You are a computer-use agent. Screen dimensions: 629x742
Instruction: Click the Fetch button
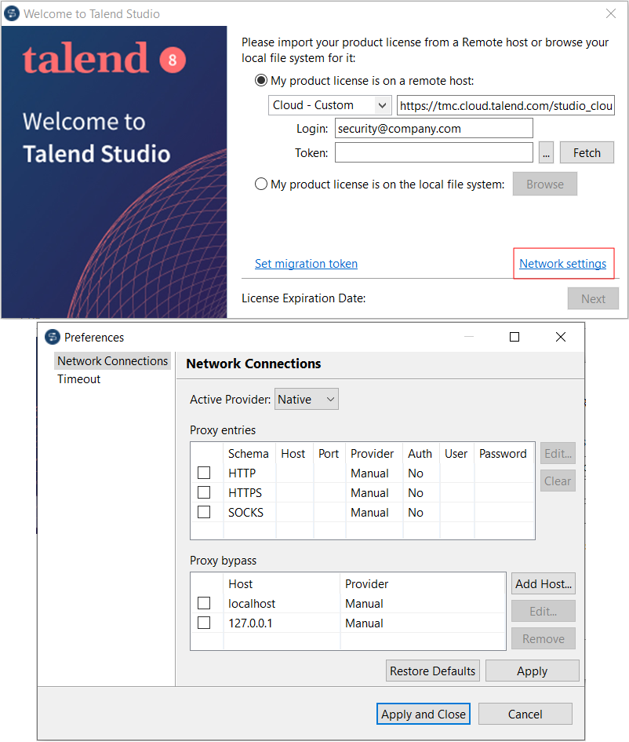pyautogui.click(x=587, y=153)
